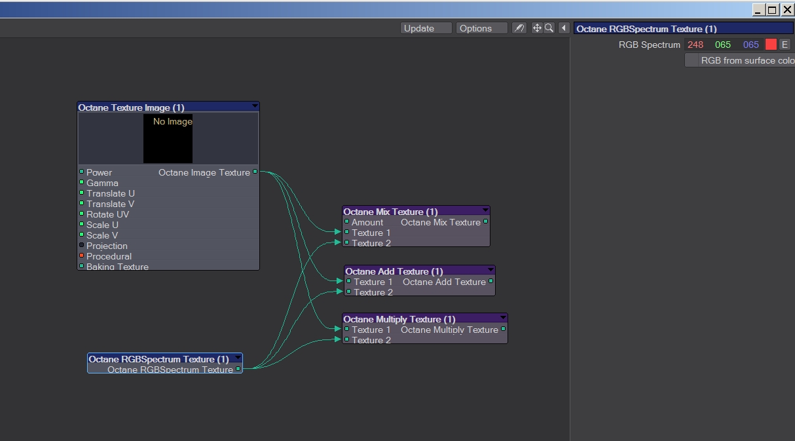The width and height of the screenshot is (795, 441).
Task: Click the Translate V input connector
Action: click(x=81, y=203)
